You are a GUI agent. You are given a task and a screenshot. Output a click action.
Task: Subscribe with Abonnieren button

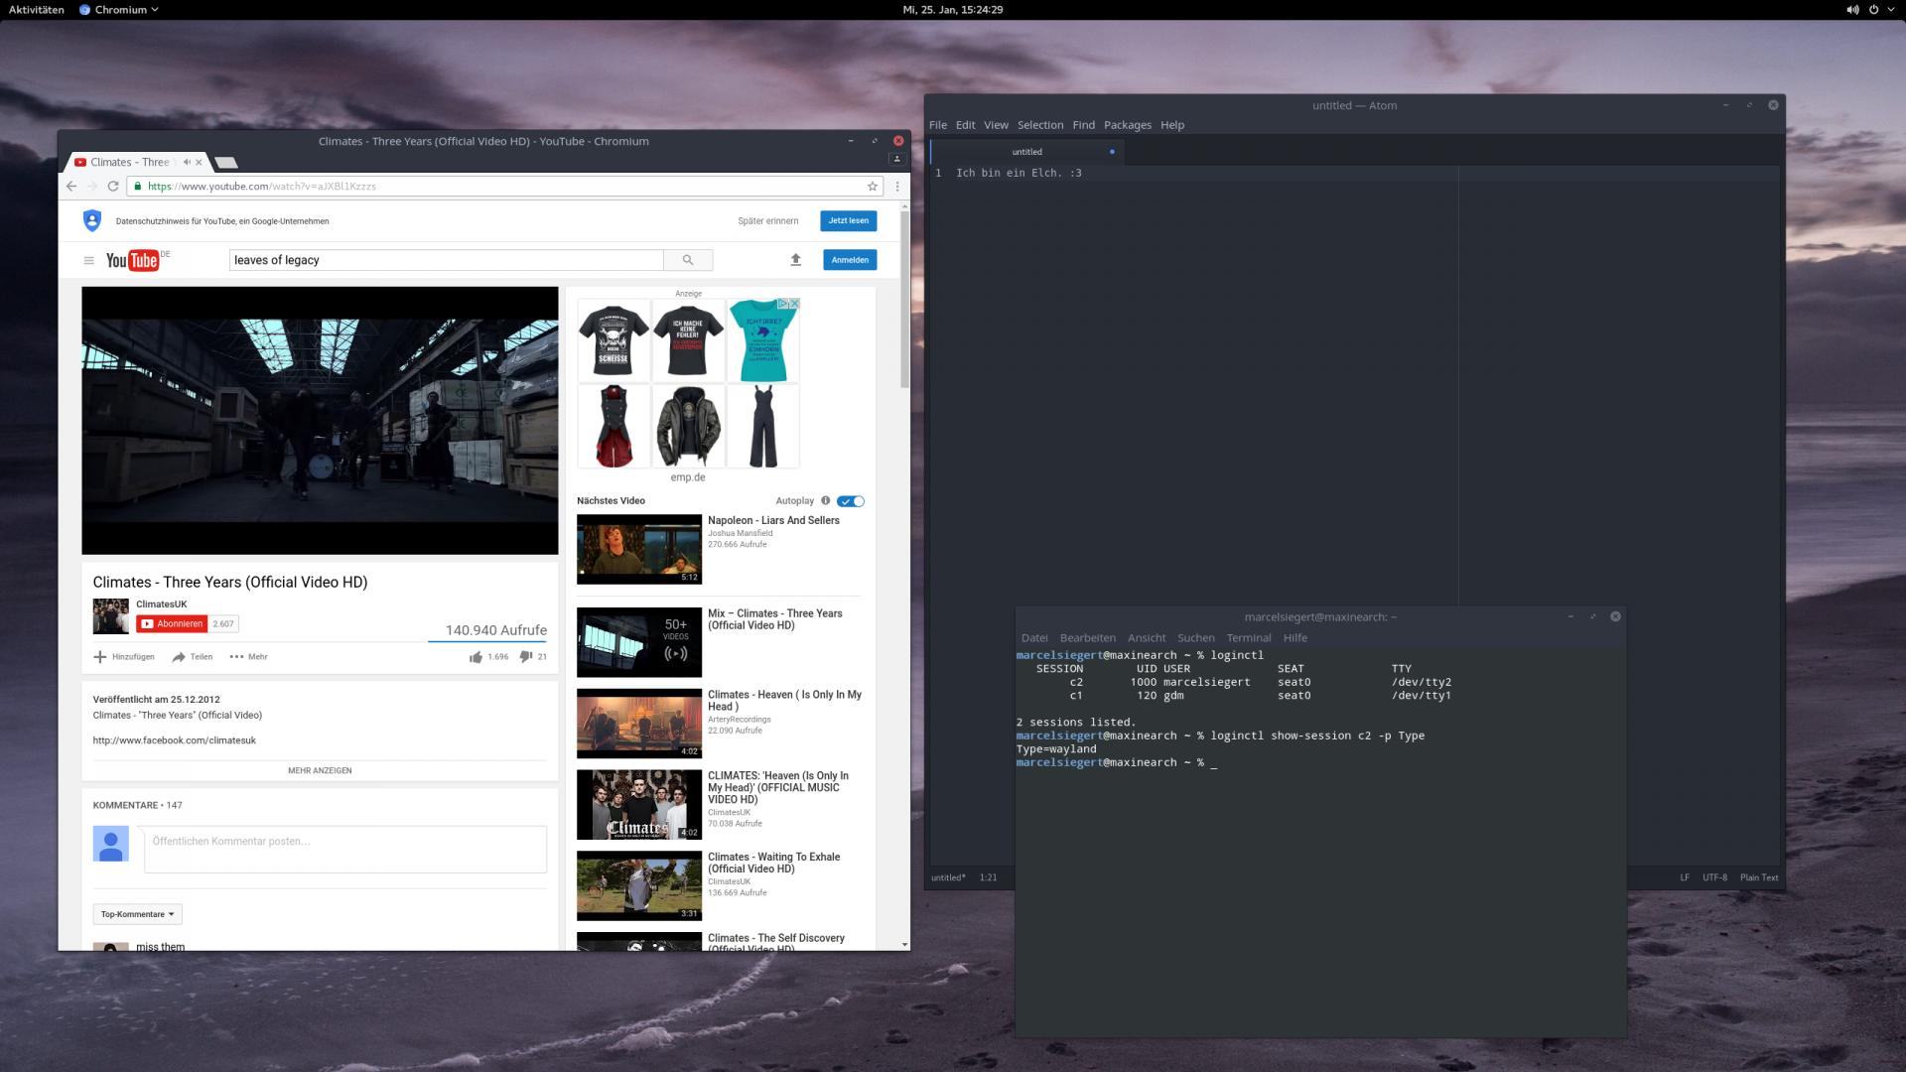(172, 623)
